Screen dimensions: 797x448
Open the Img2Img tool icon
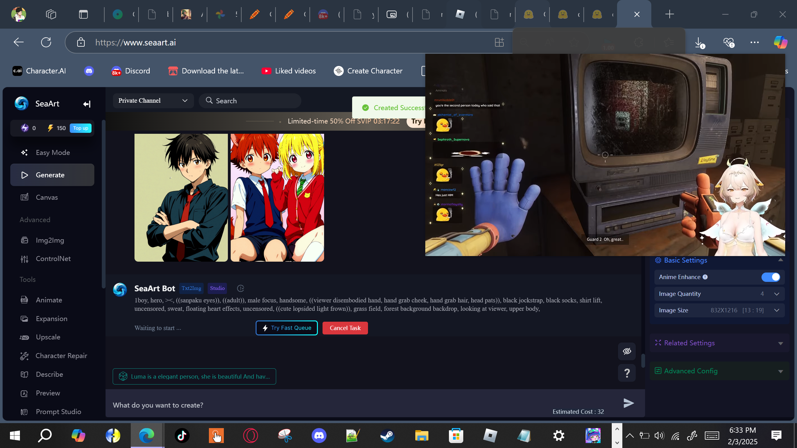tap(24, 240)
